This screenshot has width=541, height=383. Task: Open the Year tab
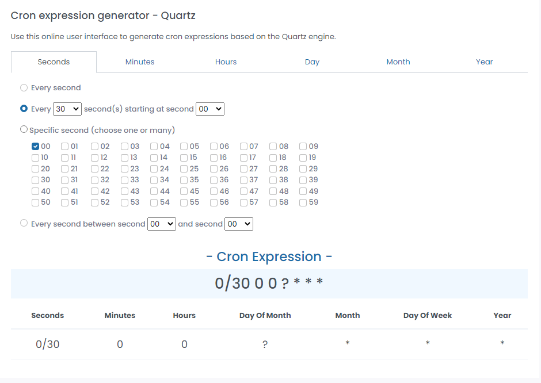click(484, 62)
